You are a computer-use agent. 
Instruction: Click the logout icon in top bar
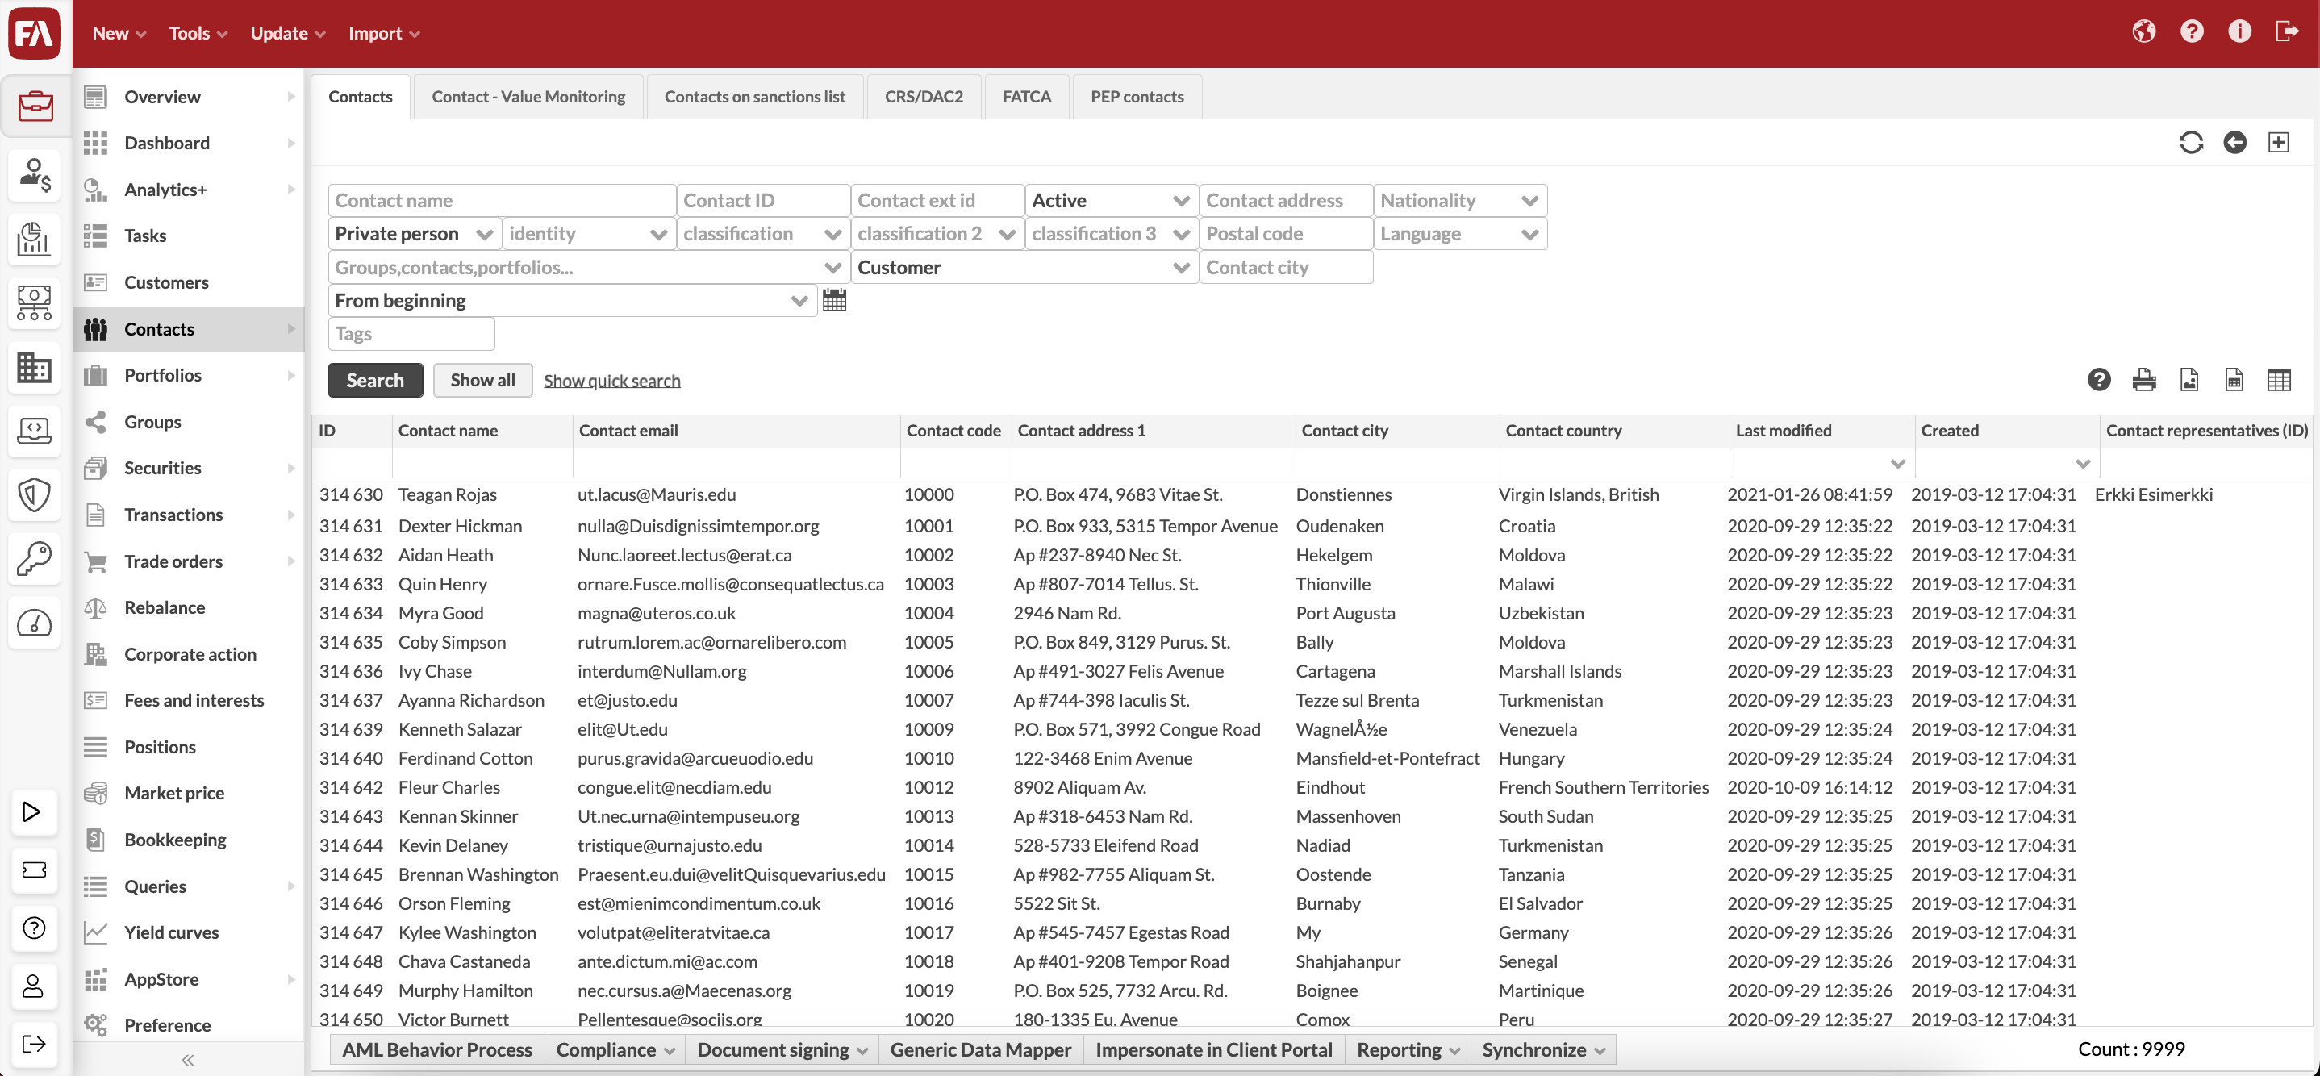tap(2287, 32)
